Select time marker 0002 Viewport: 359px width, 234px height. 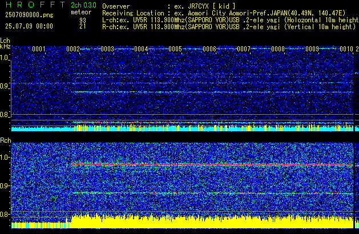point(73,49)
